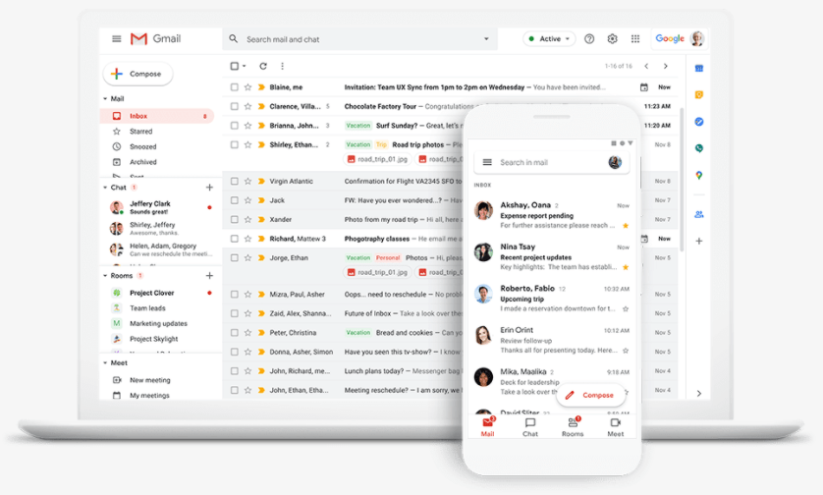Start a New meeting

tap(149, 380)
